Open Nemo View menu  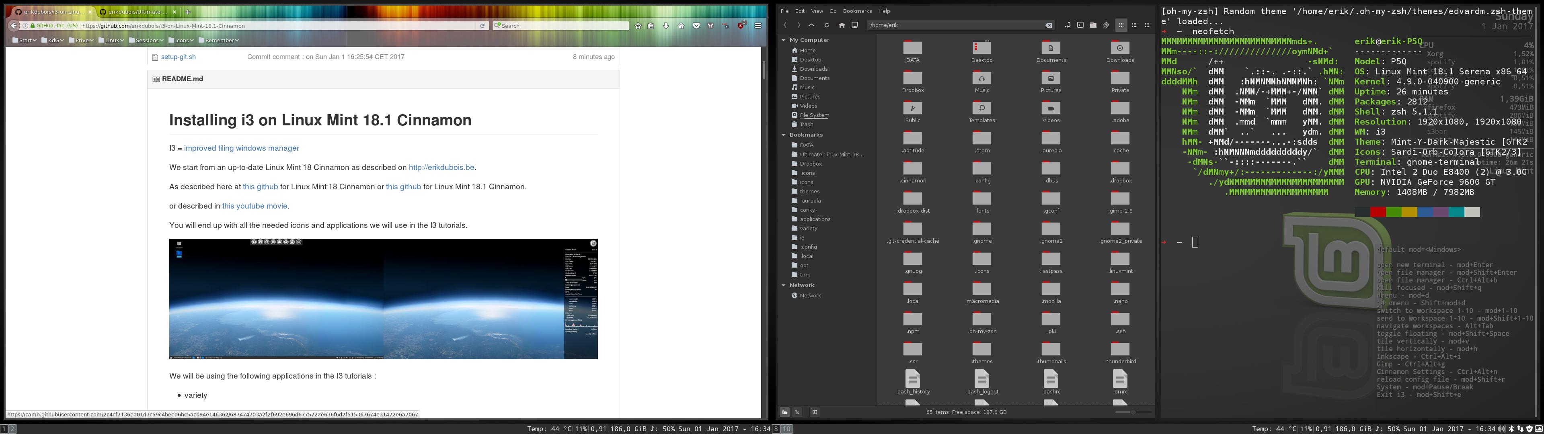817,11
